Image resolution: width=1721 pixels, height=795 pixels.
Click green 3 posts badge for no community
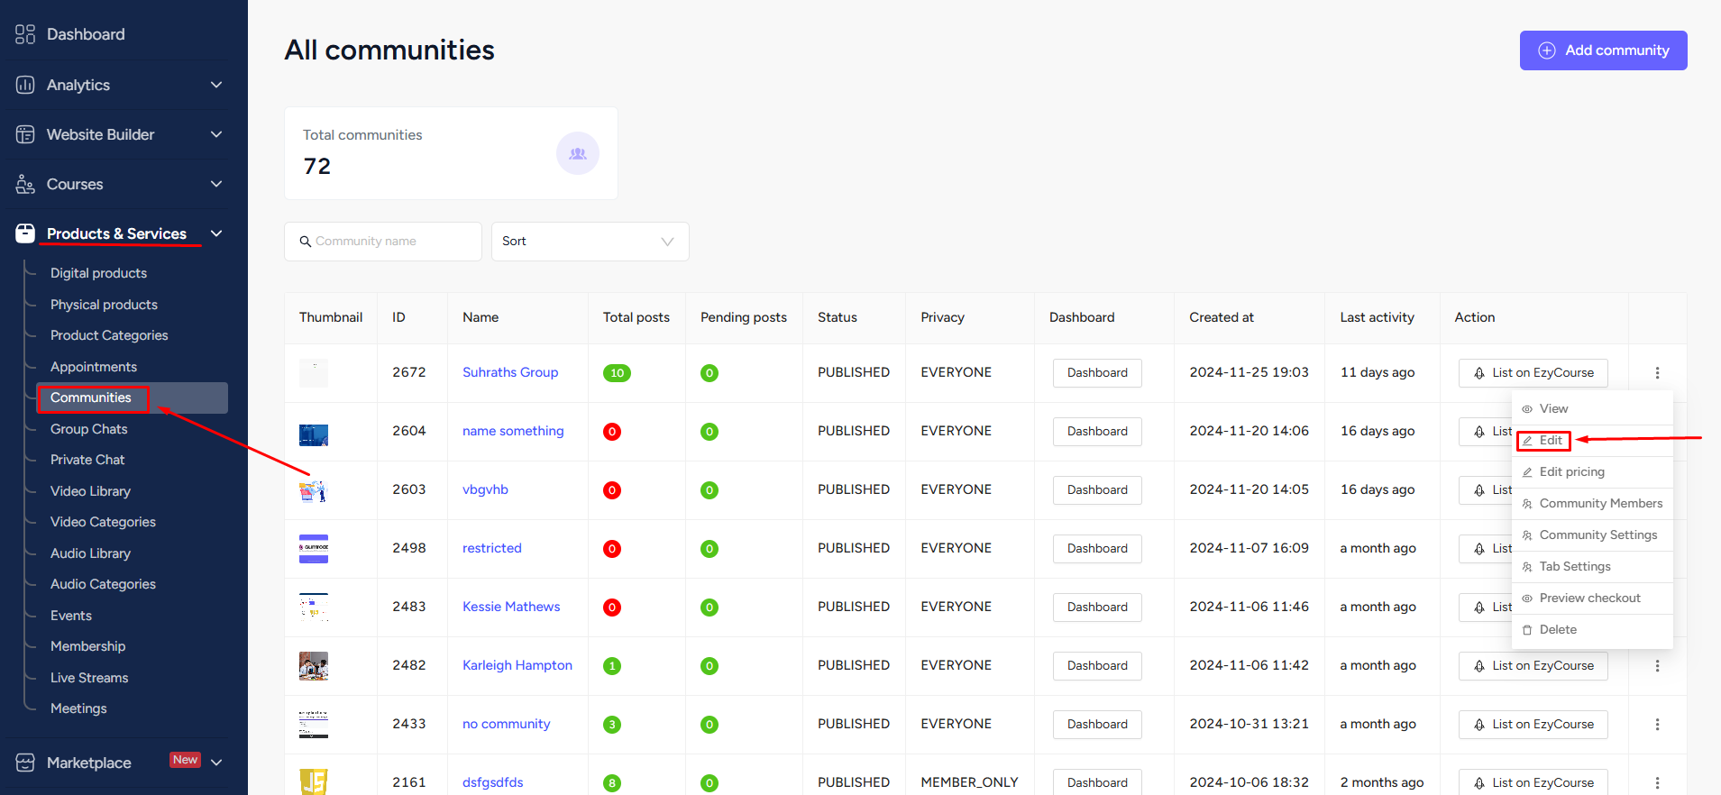click(x=612, y=725)
